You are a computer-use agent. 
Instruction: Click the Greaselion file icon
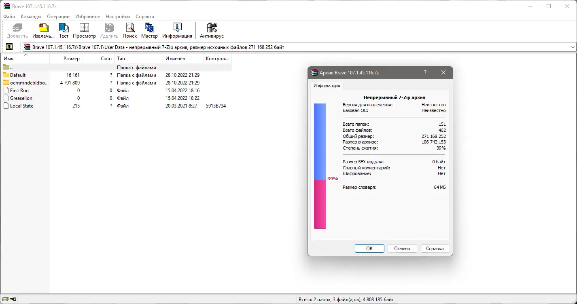point(6,98)
